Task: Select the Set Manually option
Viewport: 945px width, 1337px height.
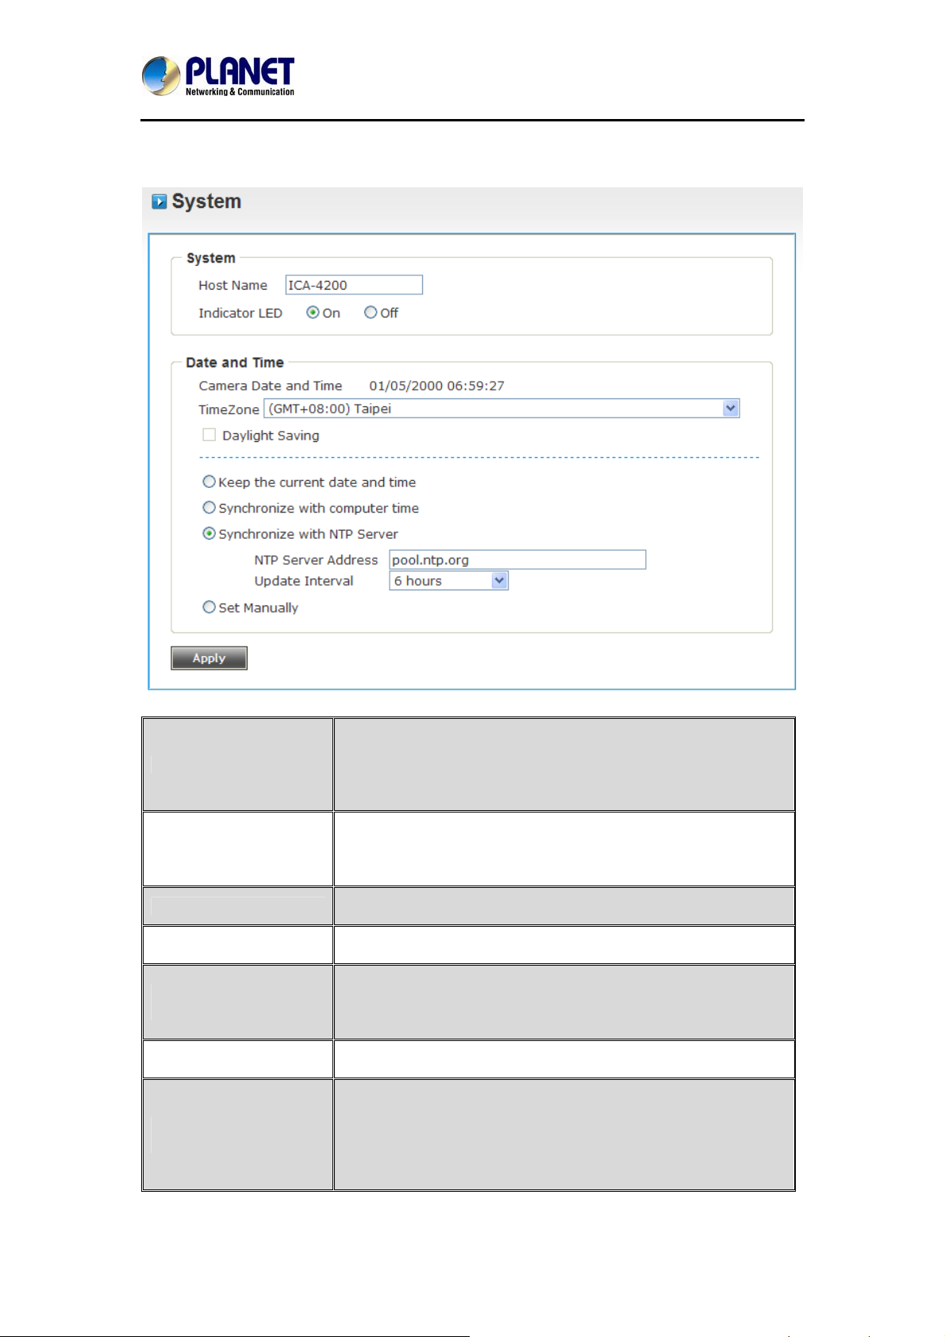Action: click(209, 607)
